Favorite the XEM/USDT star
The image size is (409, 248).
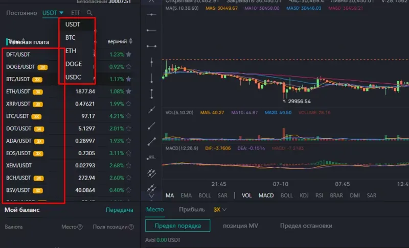(x=129, y=165)
